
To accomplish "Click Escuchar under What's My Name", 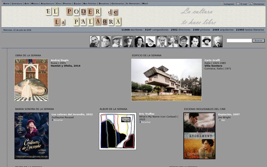I will [146, 122].
